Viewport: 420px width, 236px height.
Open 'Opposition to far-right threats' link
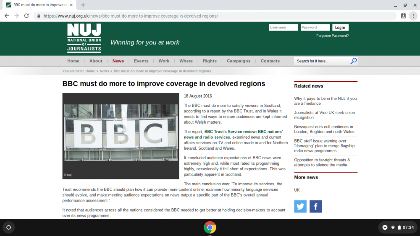322,162
